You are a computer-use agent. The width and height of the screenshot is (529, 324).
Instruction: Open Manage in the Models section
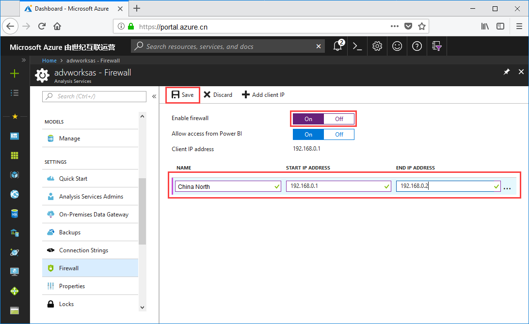[x=90, y=138]
